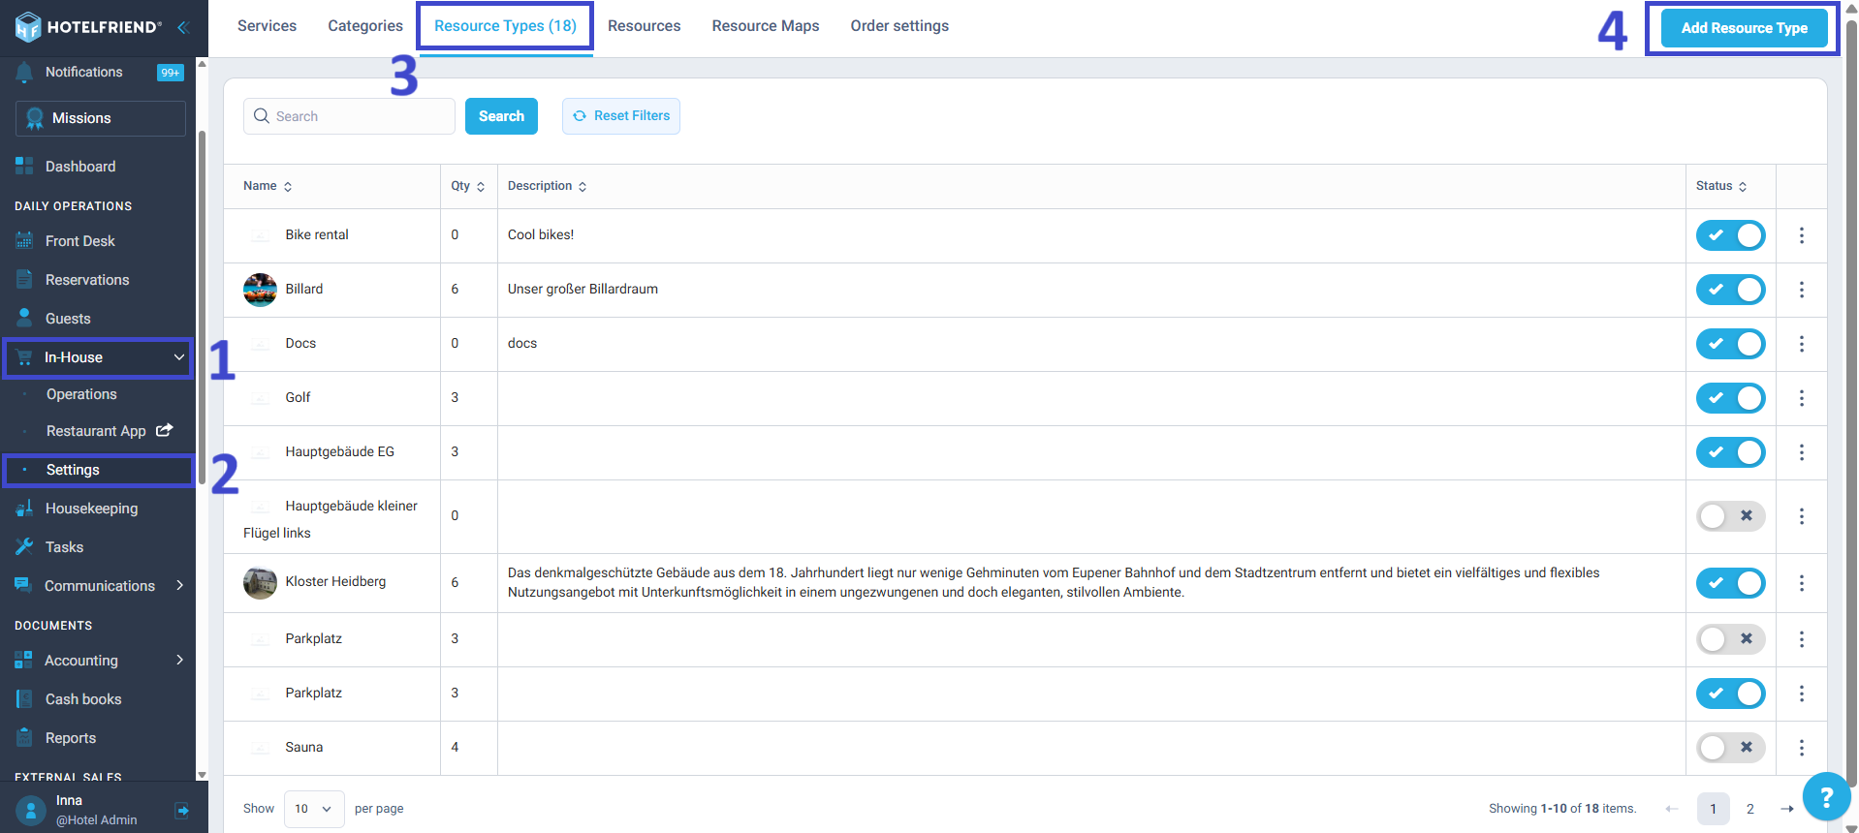Open Restaurant App external link icon
The height and width of the screenshot is (833, 1859).
[x=165, y=430]
